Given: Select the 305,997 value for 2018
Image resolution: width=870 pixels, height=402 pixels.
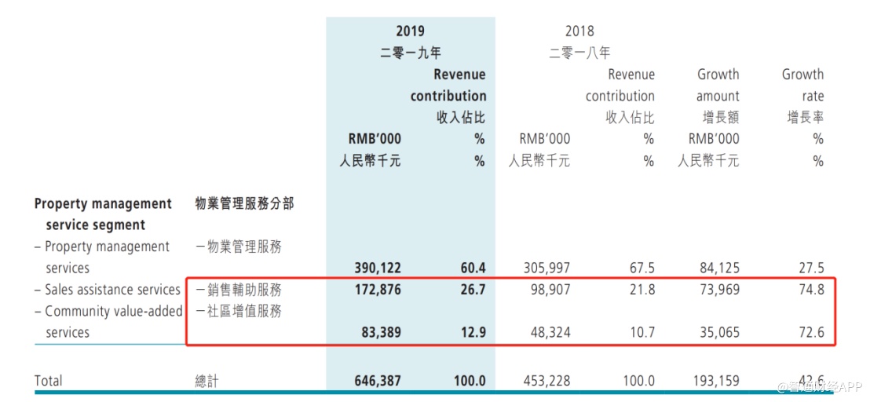Looking at the screenshot, I should click(545, 268).
